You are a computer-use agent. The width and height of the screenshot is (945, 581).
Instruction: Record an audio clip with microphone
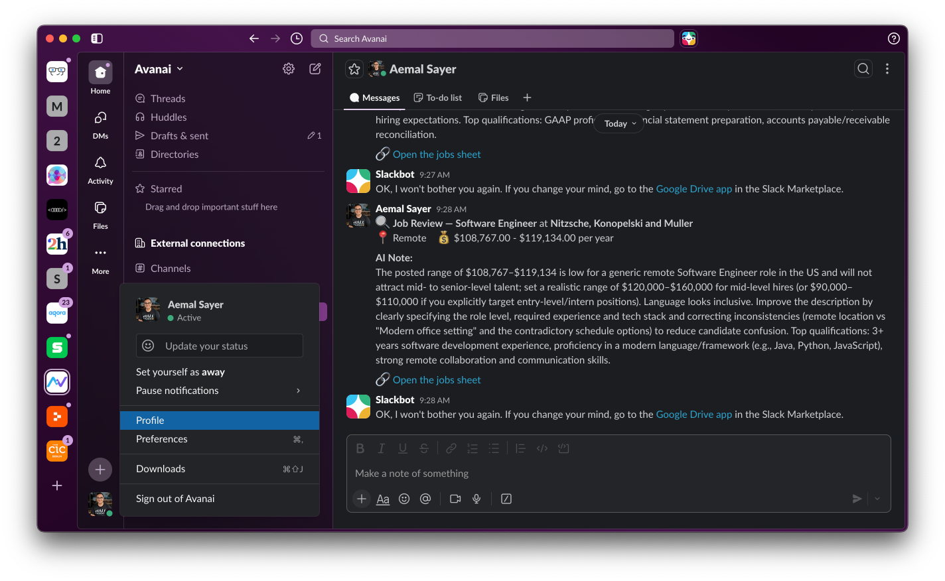[x=476, y=499]
